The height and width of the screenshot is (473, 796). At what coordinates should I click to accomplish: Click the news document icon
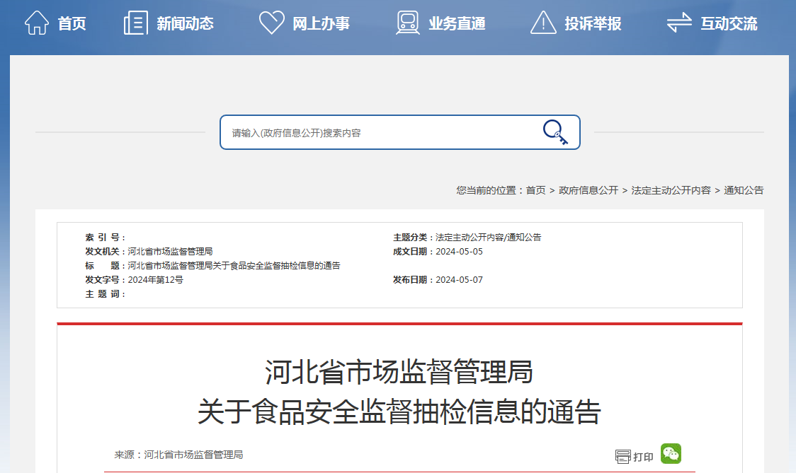coord(135,23)
